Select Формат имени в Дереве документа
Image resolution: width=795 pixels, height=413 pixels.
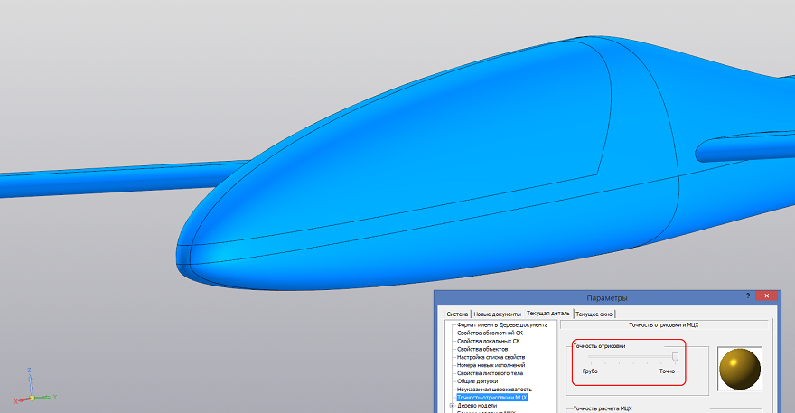tap(502, 324)
